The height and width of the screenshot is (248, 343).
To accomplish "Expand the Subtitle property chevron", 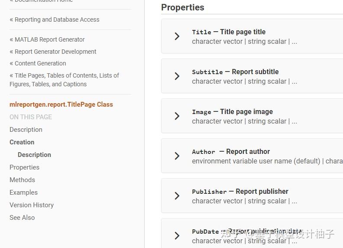I will coord(177,76).
